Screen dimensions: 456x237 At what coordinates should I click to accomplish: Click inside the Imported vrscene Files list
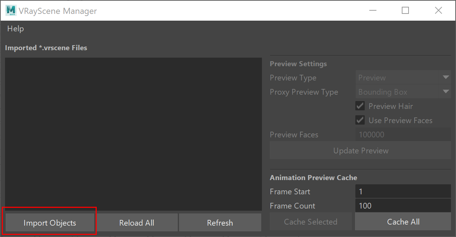133,134
